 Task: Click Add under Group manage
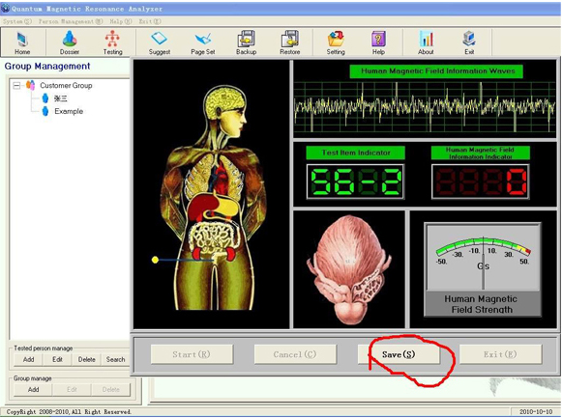click(33, 389)
